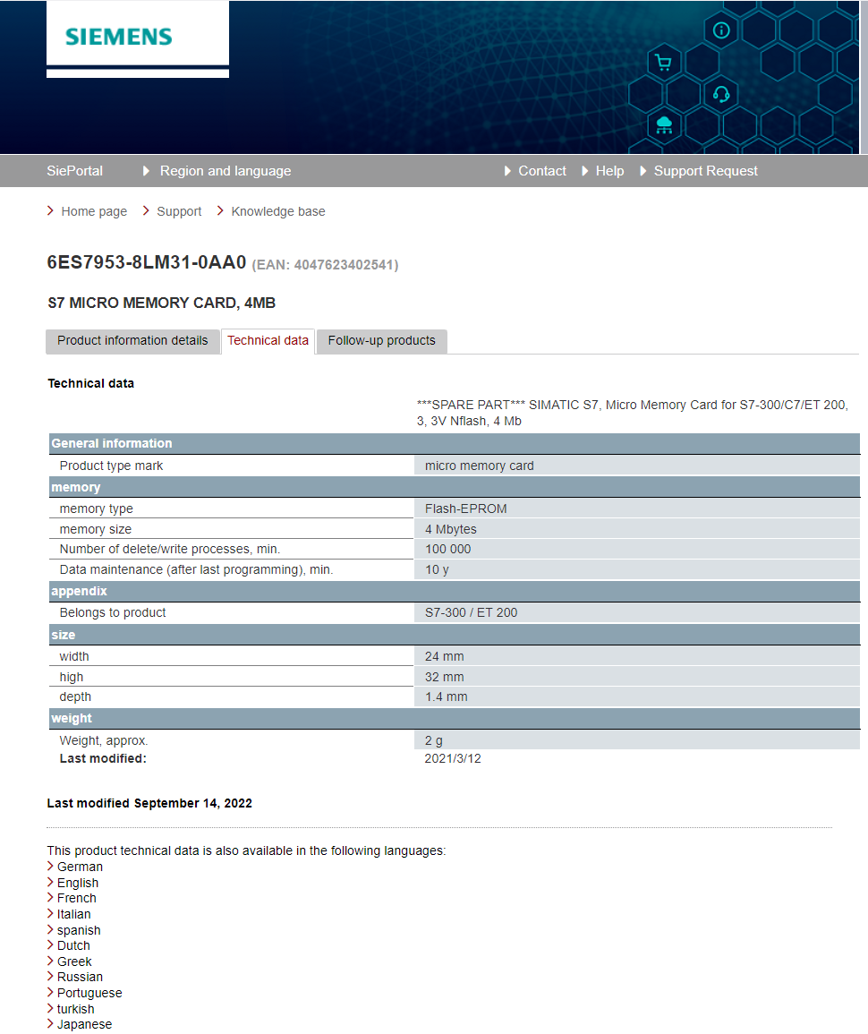Click the chevron before Home page breadcrumb

[x=51, y=211]
